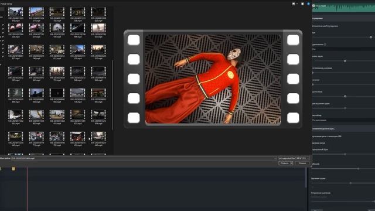Click the timeline vertical scrollbar
Viewport: 375px width, 211px height.
click(306, 178)
